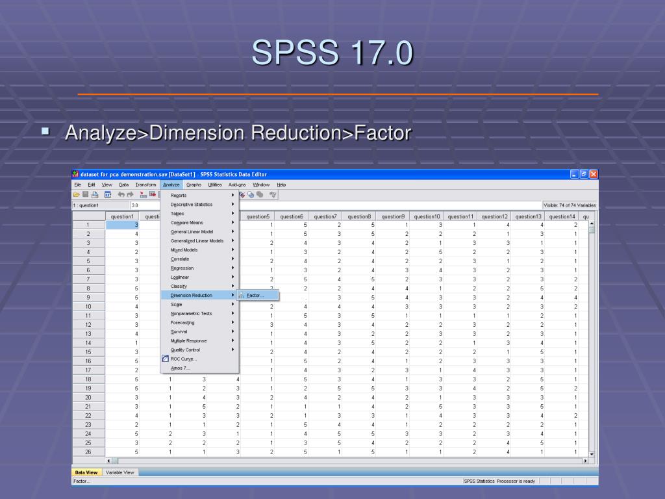Screen dimensions: 665x499
Task: Expand the Quality Control submenu
Action: tap(199, 350)
